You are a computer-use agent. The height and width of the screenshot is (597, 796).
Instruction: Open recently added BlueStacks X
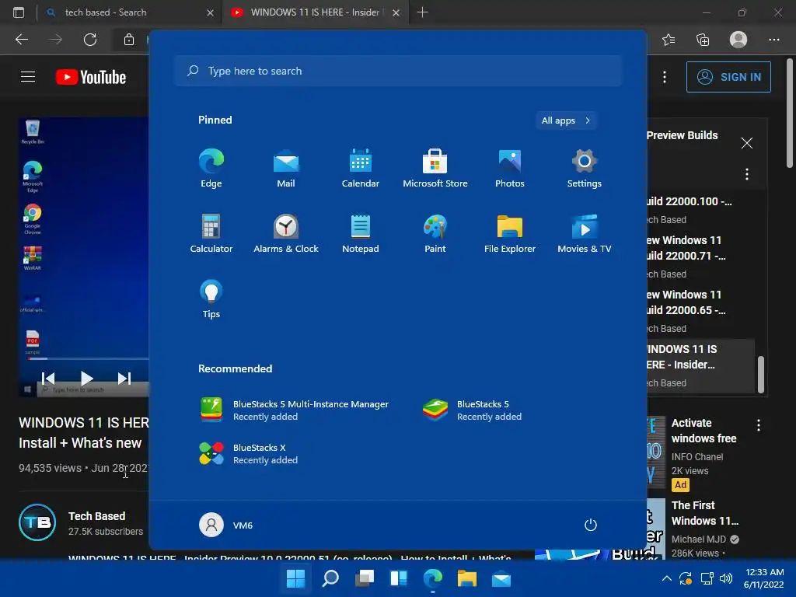pyautogui.click(x=249, y=453)
